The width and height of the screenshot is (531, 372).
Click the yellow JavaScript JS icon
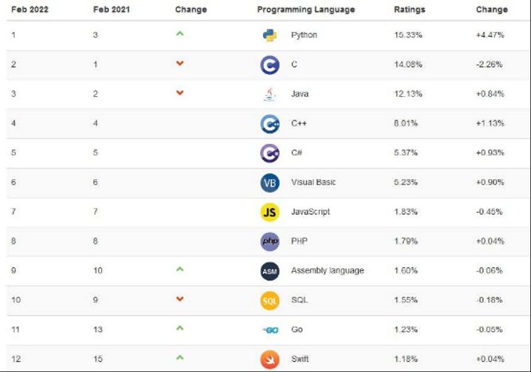(269, 212)
